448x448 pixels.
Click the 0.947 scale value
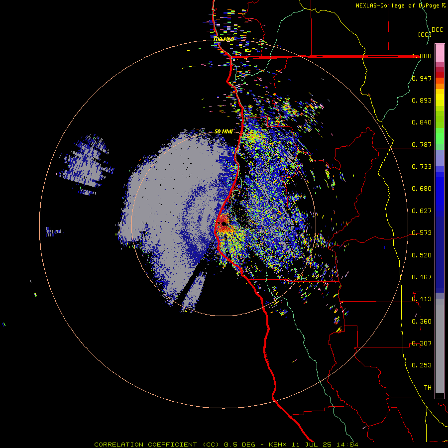[422, 78]
